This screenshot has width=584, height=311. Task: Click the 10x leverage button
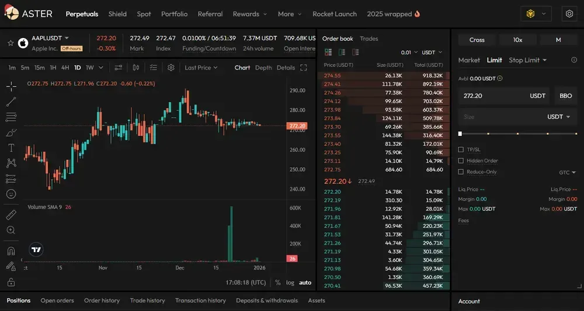pyautogui.click(x=517, y=40)
